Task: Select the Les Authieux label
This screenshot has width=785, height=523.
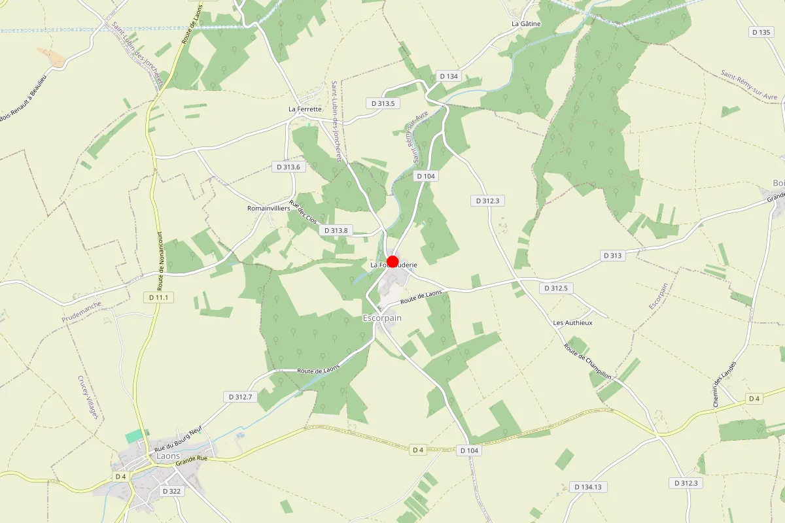Action: click(x=572, y=323)
